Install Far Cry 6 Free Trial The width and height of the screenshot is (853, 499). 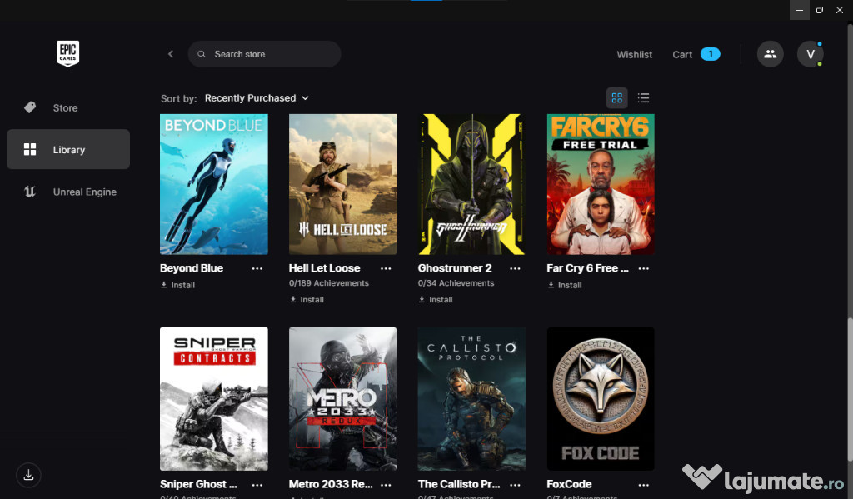(565, 285)
